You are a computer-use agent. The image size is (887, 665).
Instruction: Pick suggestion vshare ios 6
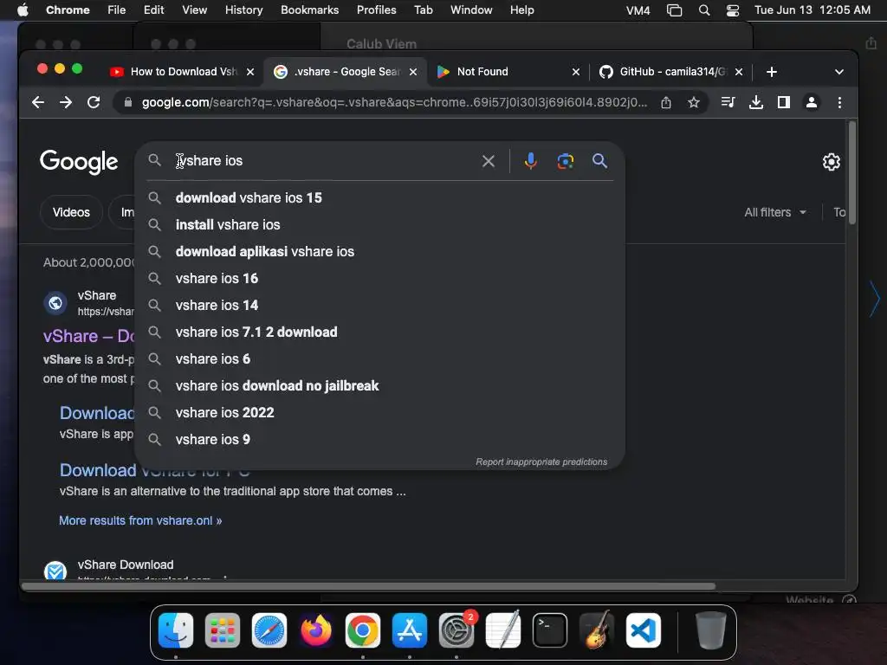click(x=379, y=359)
